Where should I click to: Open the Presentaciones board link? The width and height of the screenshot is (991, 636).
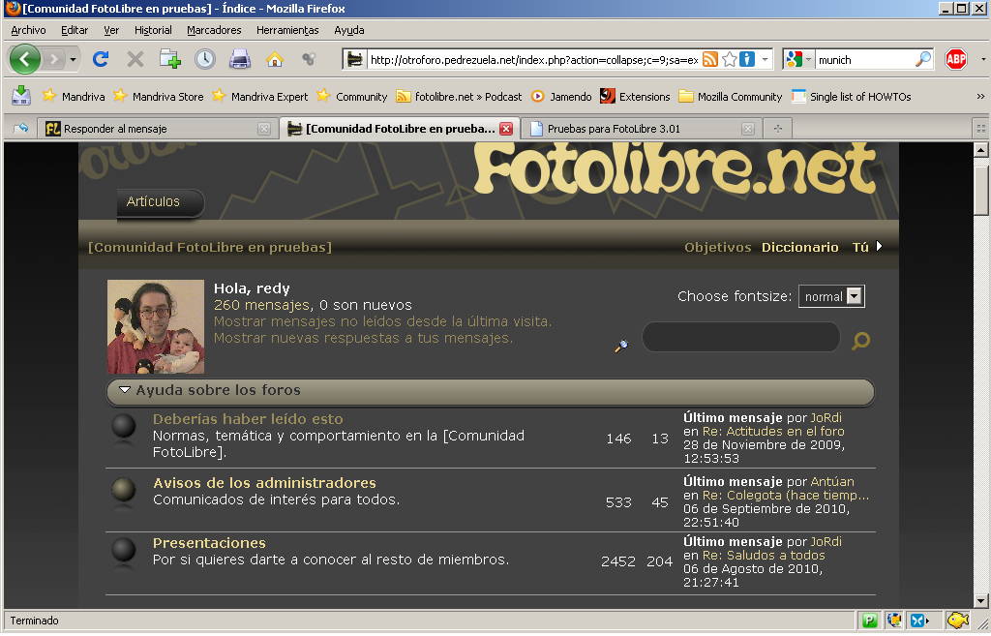[209, 543]
